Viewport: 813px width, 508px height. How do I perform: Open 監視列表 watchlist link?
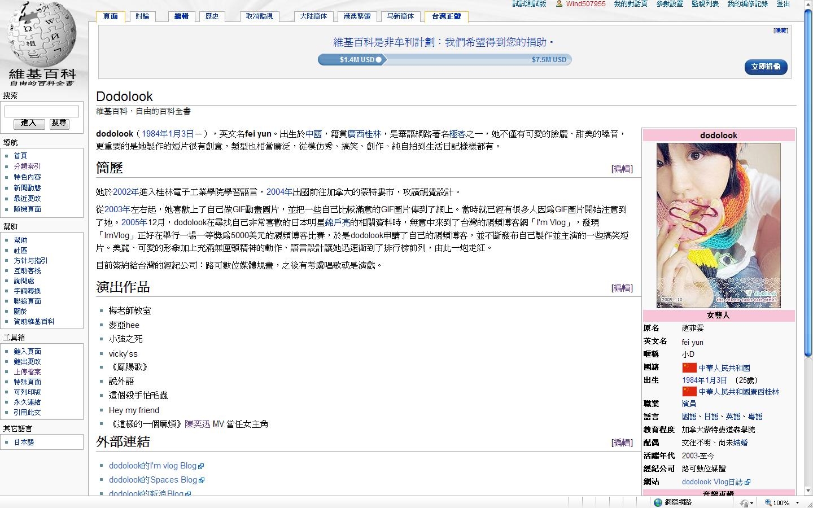pyautogui.click(x=705, y=4)
